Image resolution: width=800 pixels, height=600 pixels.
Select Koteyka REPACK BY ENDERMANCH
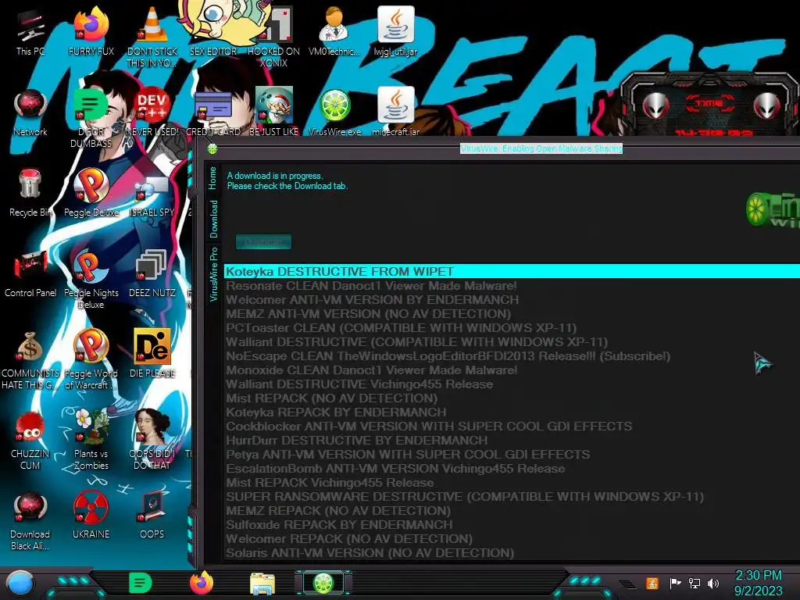(512, 412)
